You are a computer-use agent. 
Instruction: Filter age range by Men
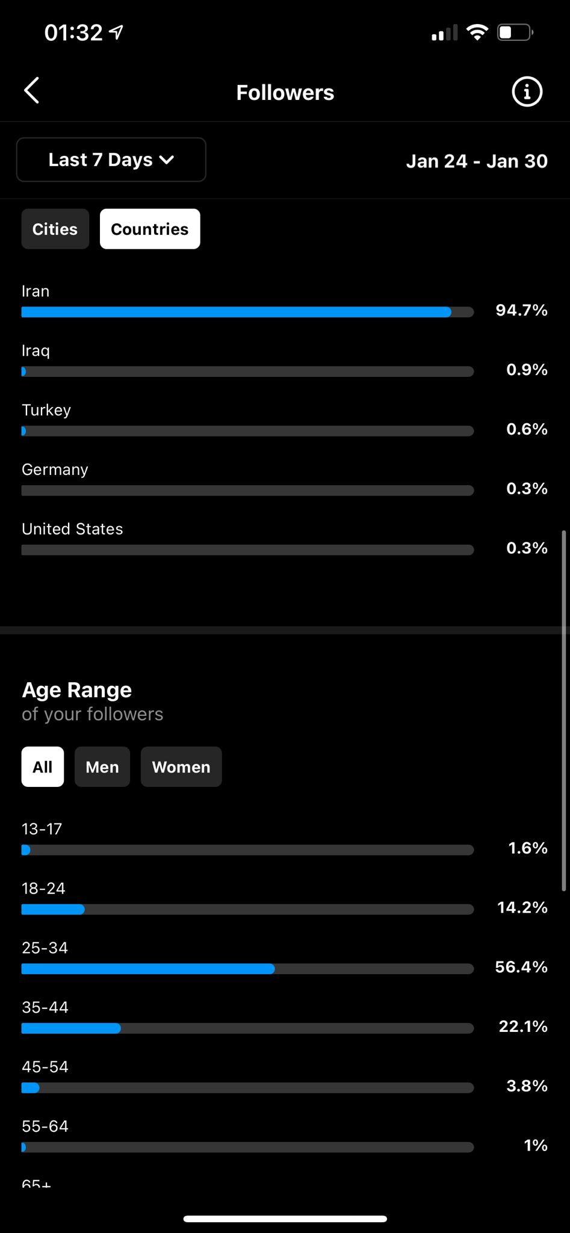click(x=102, y=766)
